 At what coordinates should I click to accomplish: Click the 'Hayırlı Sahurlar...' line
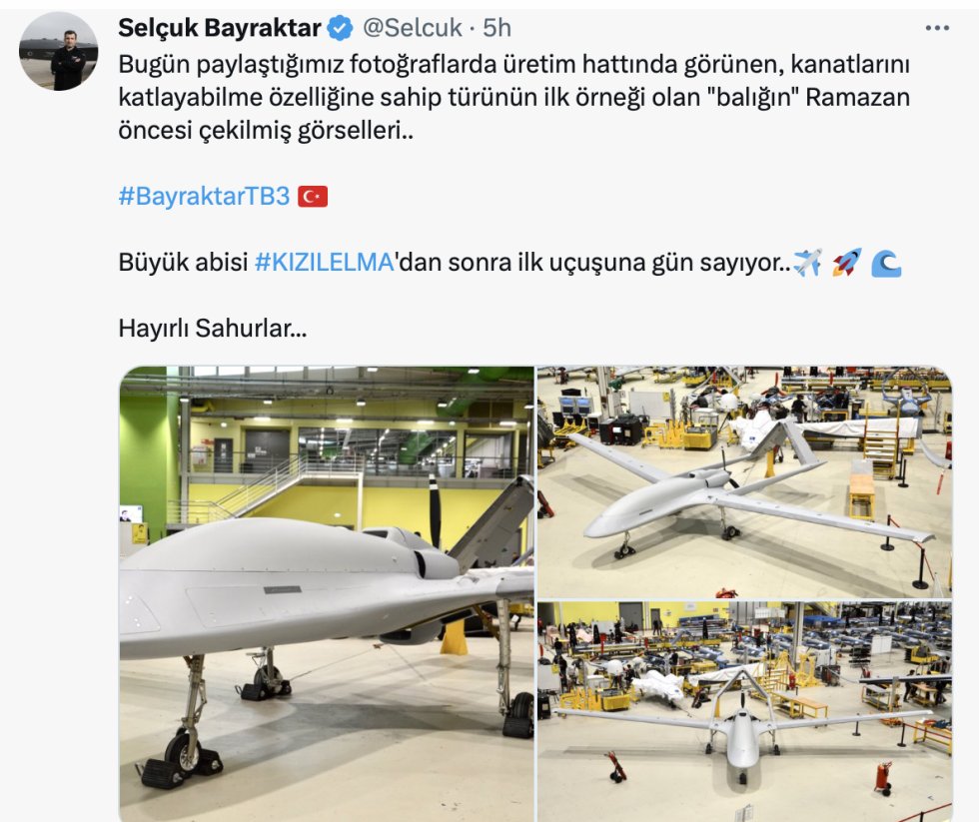(212, 329)
